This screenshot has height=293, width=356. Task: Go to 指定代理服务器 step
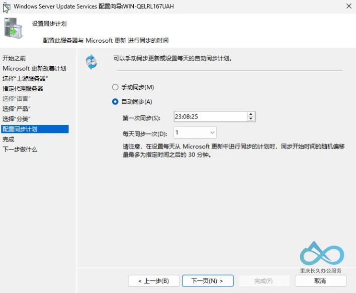[x=23, y=89]
